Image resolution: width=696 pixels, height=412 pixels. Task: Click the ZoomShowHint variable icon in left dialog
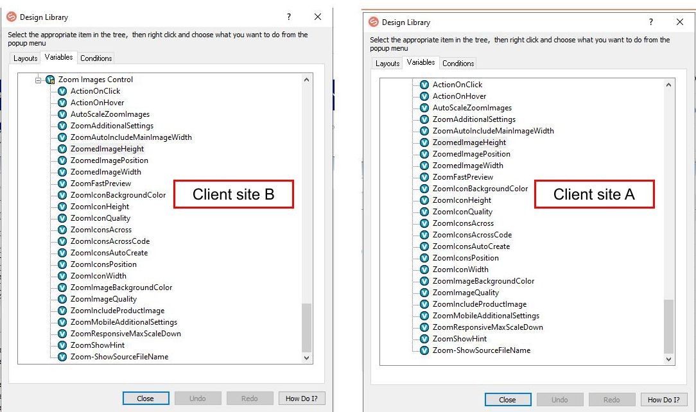point(62,345)
